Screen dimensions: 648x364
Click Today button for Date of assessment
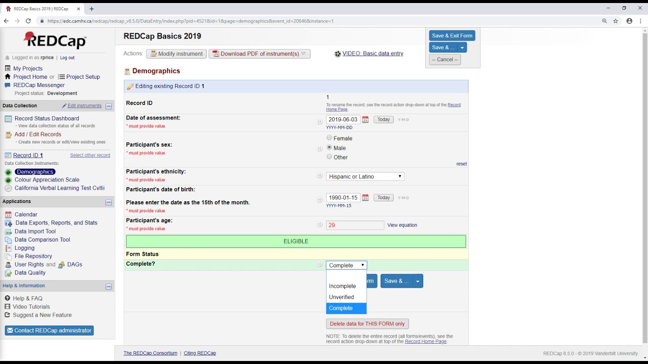(383, 120)
